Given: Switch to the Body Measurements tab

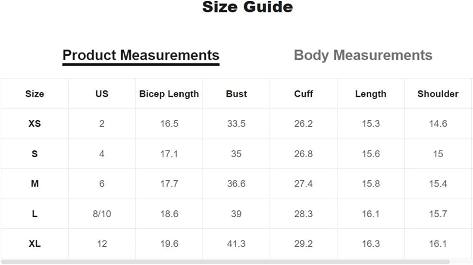Looking at the screenshot, I should pos(363,56).
